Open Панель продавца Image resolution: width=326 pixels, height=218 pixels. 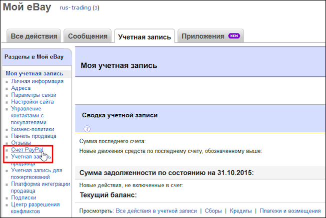[x=33, y=136]
